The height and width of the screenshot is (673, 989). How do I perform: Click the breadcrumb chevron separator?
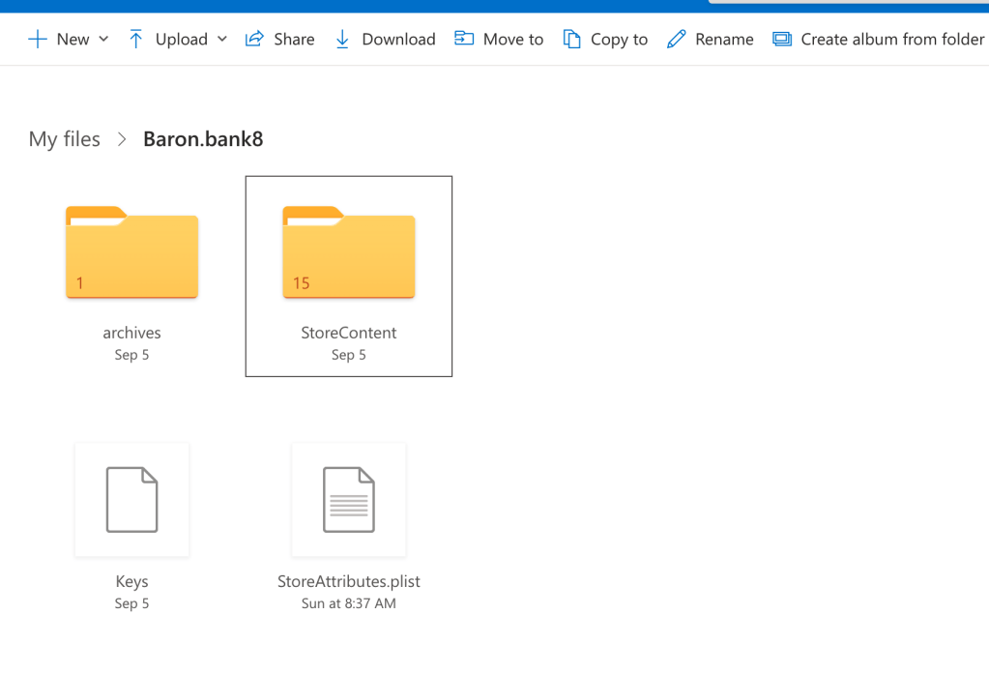pyautogui.click(x=122, y=139)
